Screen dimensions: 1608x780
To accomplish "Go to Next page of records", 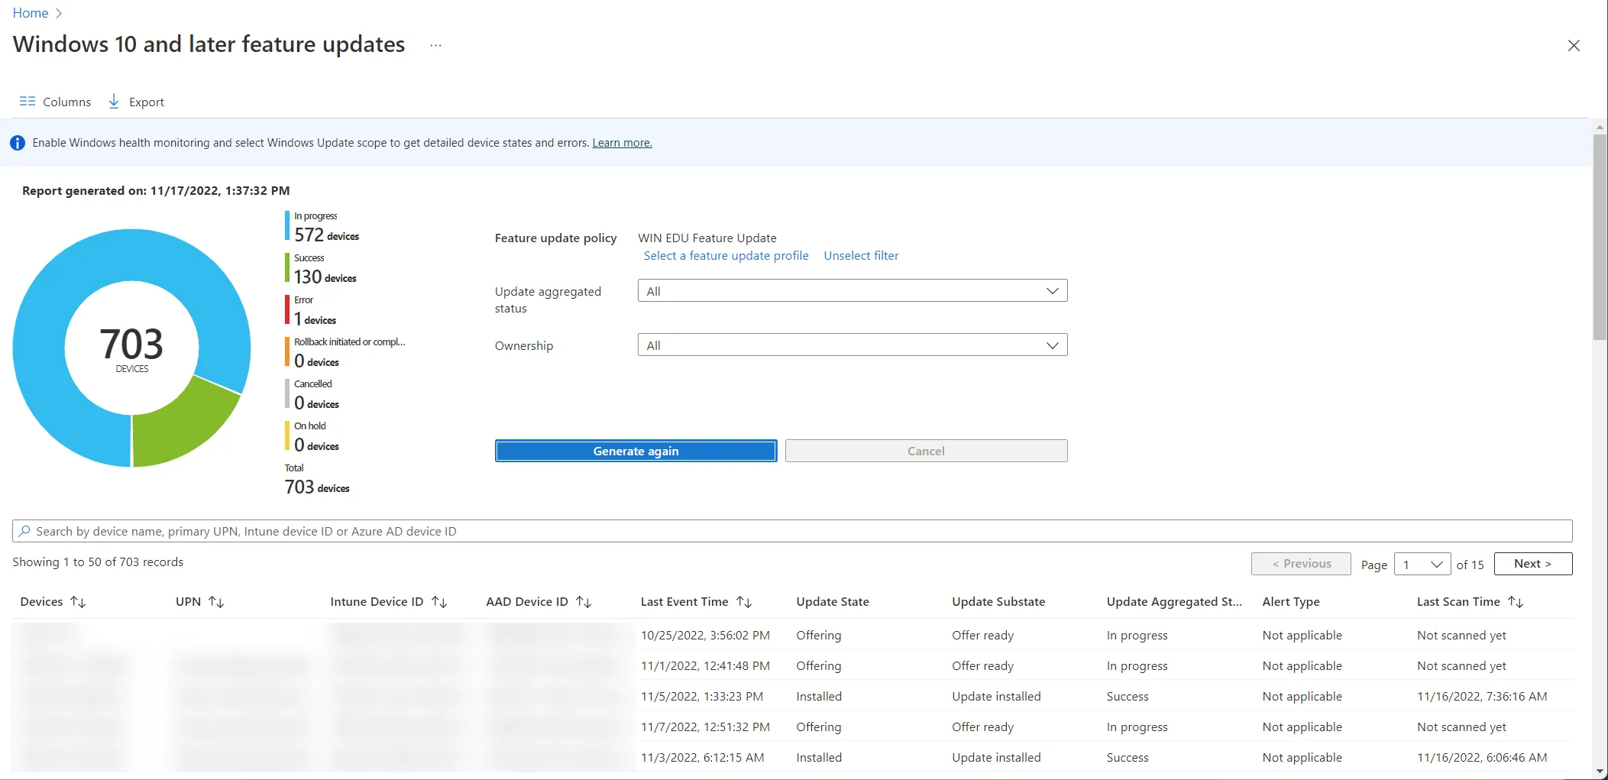I will coord(1533,564).
